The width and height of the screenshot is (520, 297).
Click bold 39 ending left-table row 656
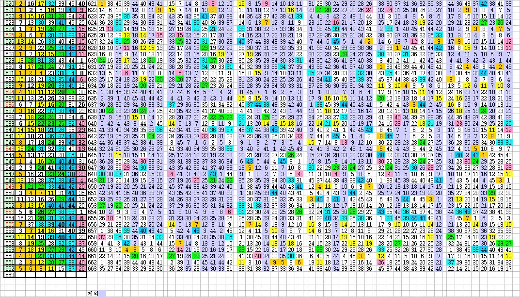click(x=81, y=231)
